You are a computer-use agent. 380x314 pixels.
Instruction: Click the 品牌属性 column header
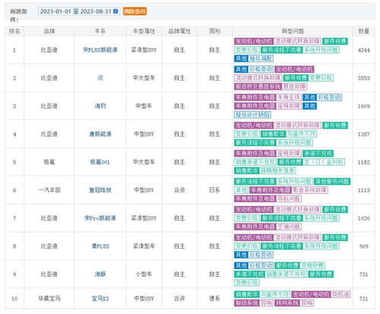179,31
